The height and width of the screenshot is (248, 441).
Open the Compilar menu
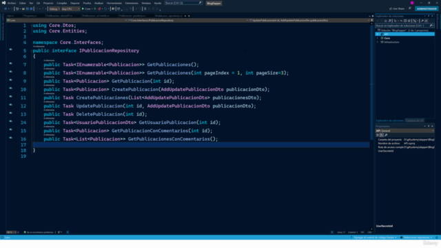62,3
